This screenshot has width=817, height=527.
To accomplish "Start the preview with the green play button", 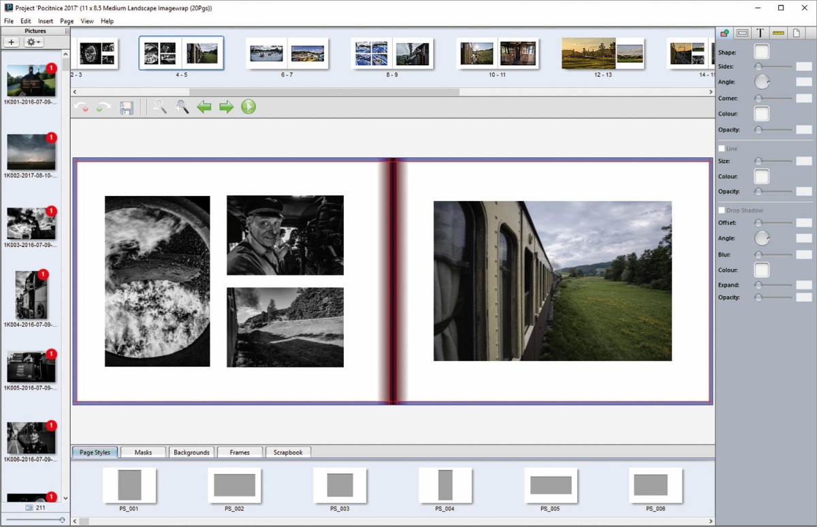I will 249,107.
